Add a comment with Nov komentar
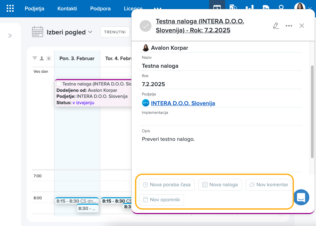This screenshot has width=316, height=226. pos(269,185)
